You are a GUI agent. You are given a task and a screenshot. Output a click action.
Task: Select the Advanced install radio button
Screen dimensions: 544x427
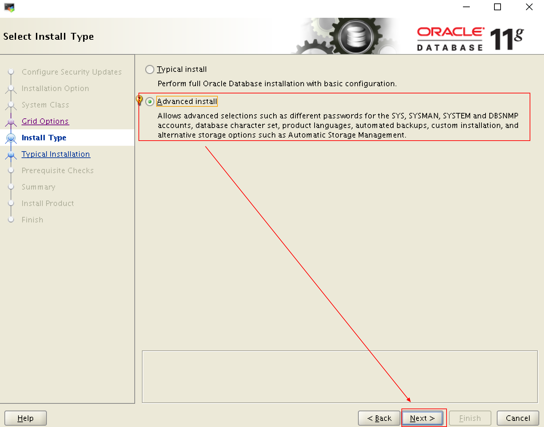[150, 102]
